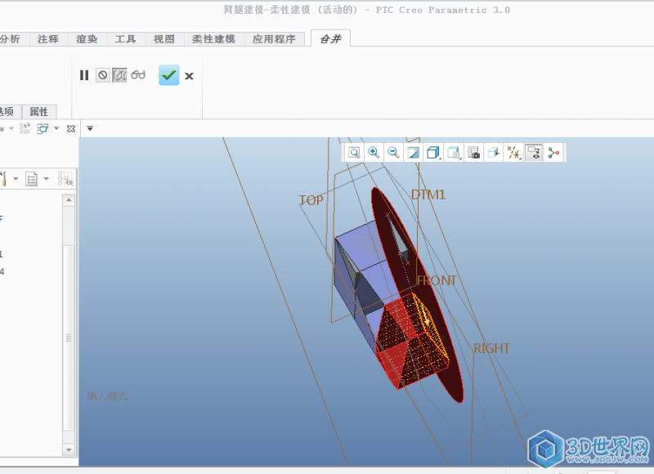
Task: Click the perspective view cube icon
Action: [494, 153]
